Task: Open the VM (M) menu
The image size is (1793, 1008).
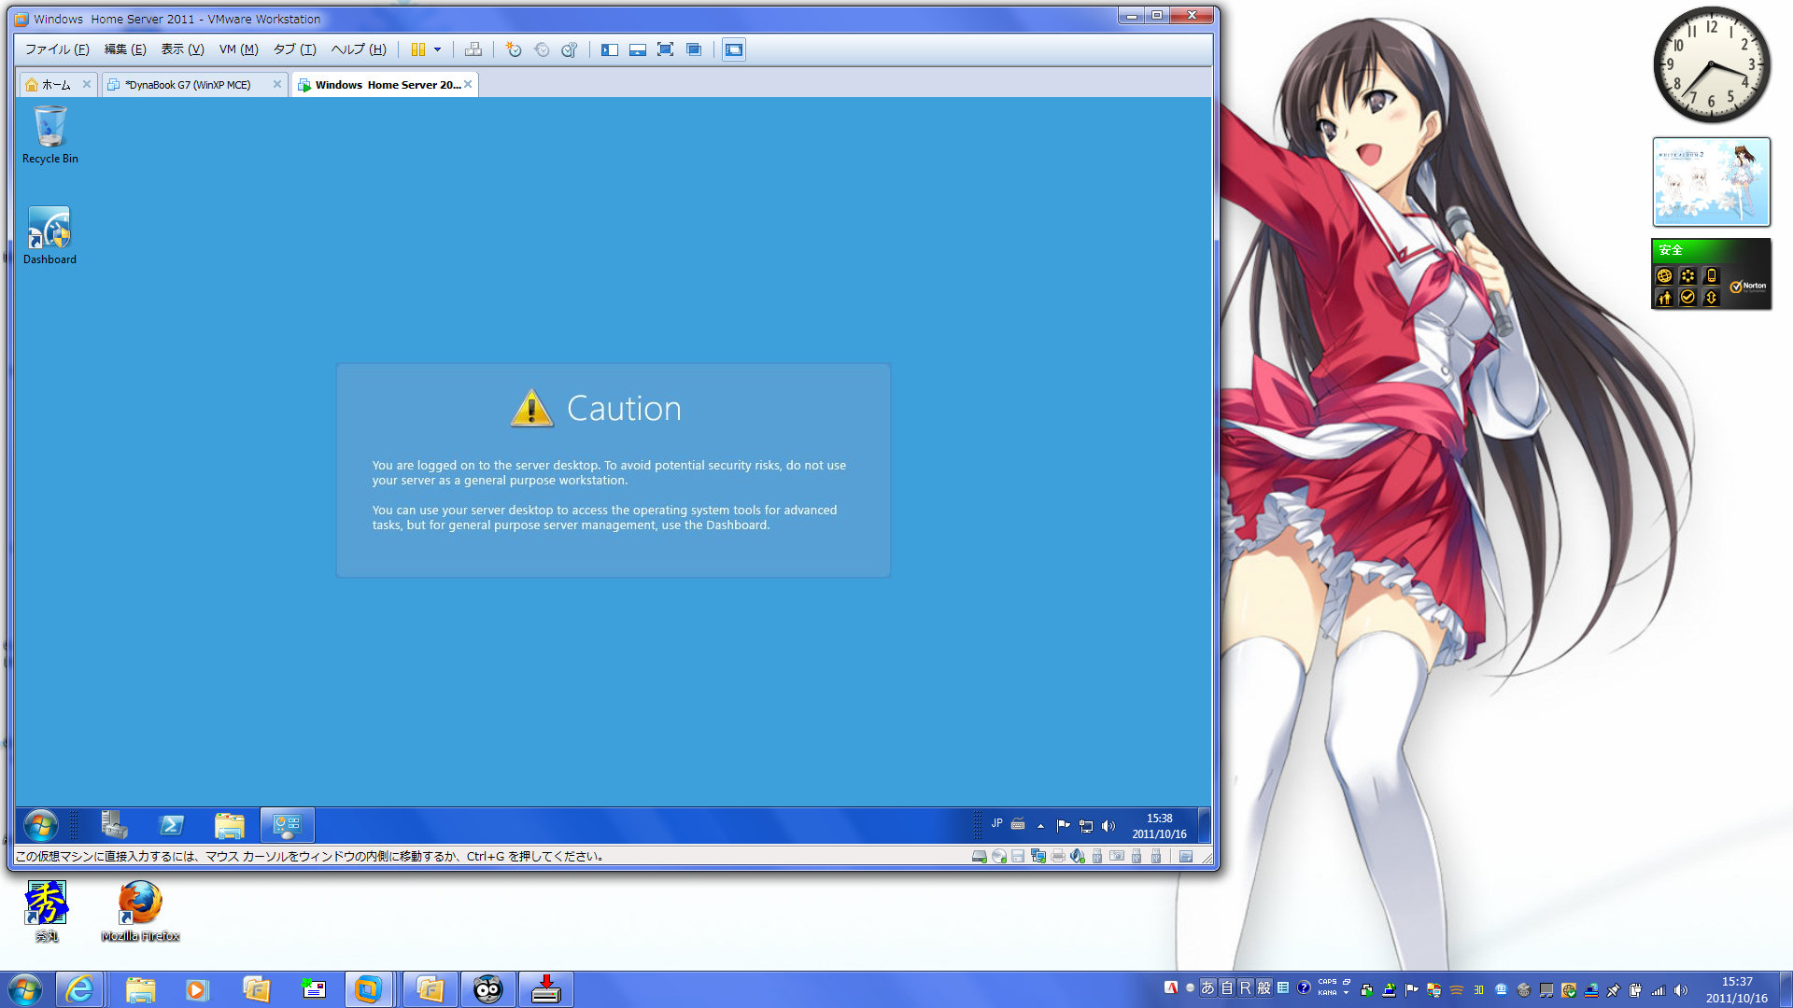Action: click(x=238, y=49)
